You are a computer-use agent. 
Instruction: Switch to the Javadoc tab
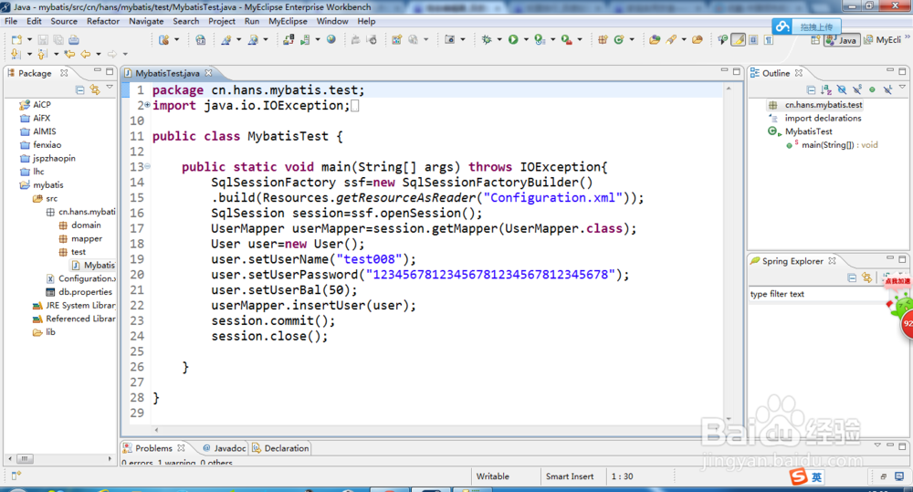(225, 448)
